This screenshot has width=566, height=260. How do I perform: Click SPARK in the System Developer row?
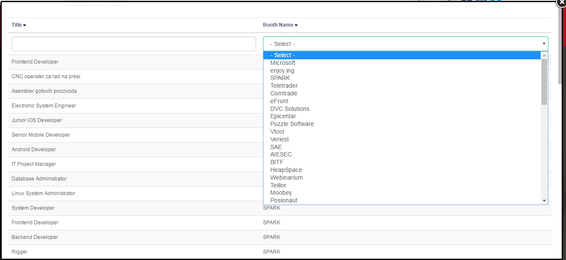point(272,208)
